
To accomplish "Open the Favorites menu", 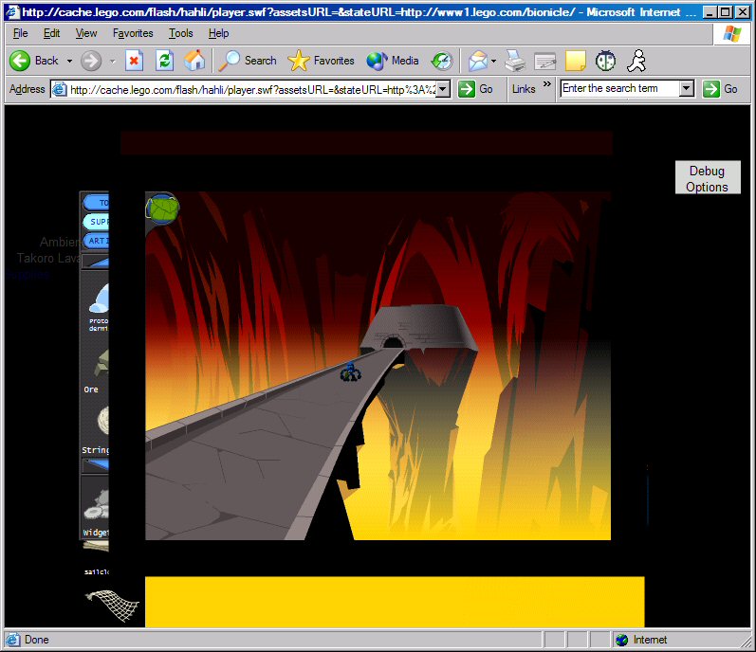I will 133,33.
